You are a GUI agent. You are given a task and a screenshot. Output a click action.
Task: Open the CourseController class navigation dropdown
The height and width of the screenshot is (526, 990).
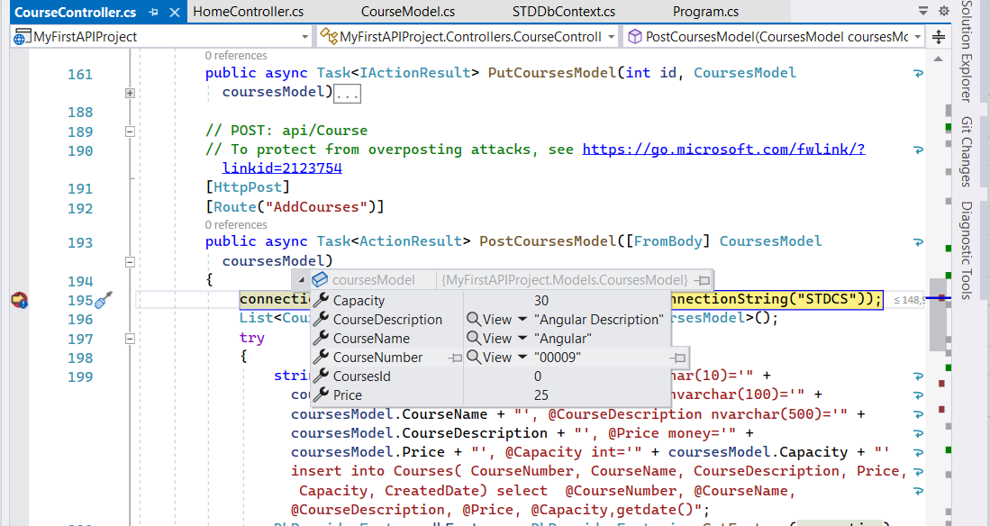point(611,37)
